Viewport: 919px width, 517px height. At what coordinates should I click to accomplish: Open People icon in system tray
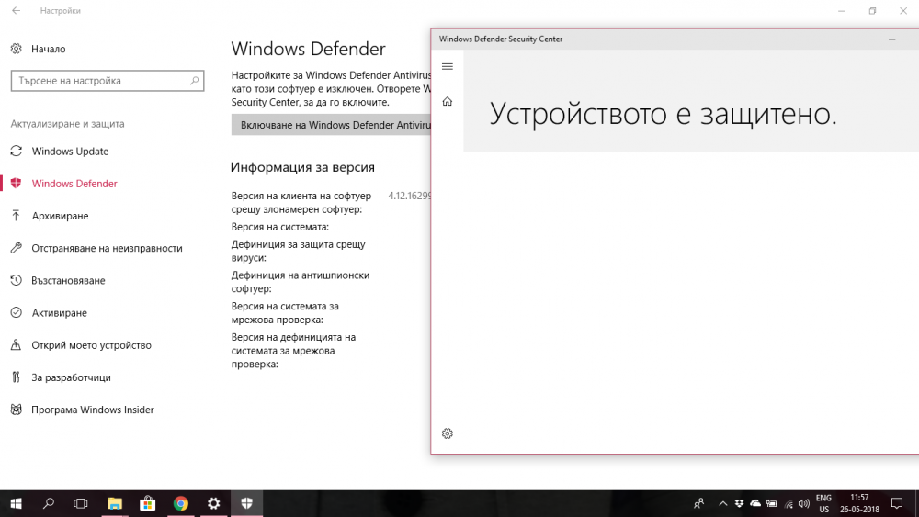pos(699,503)
